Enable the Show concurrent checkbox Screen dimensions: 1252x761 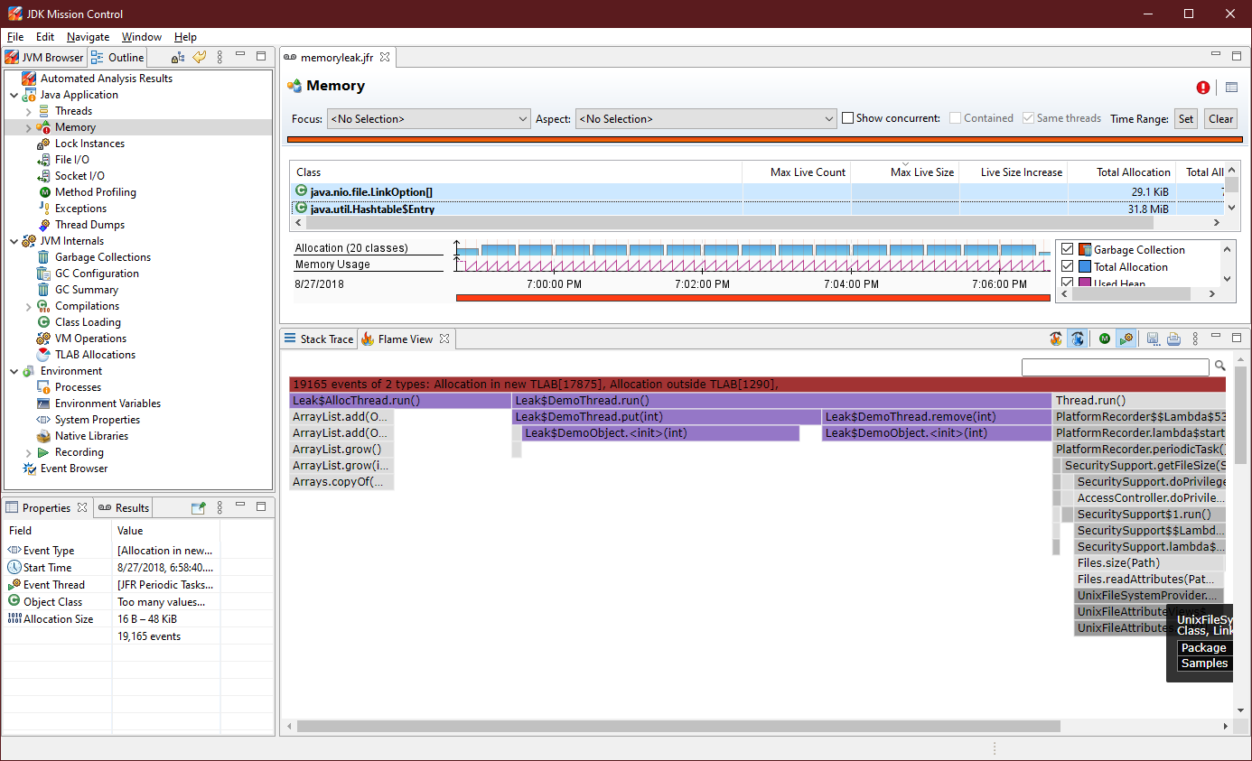(x=848, y=118)
